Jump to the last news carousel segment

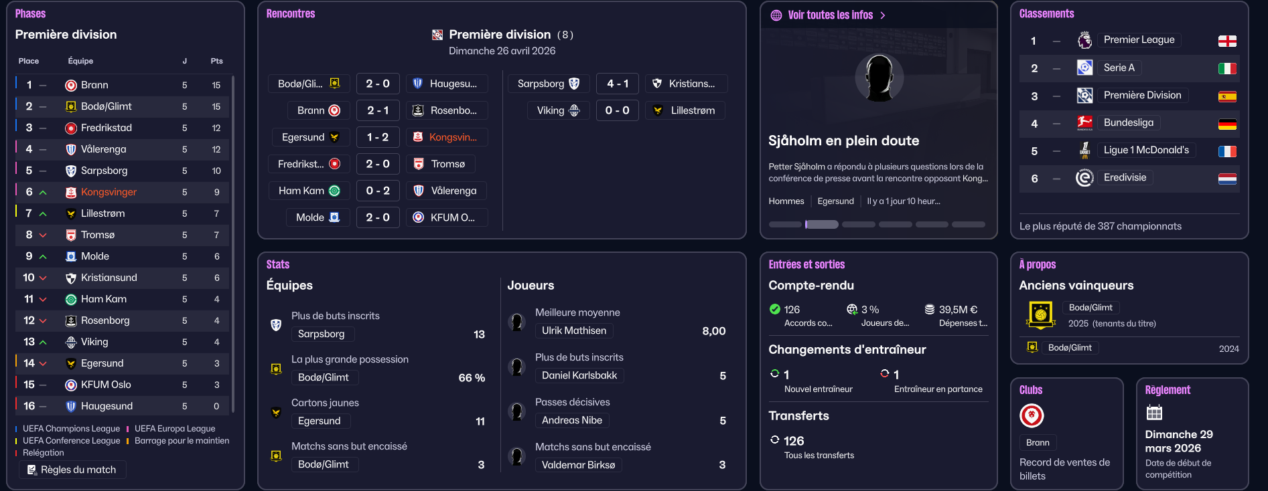pyautogui.click(x=969, y=225)
